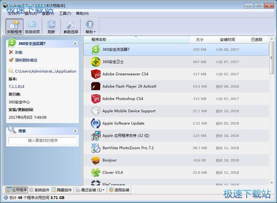Click the Apple 应用程序支持 icon

tap(96, 136)
